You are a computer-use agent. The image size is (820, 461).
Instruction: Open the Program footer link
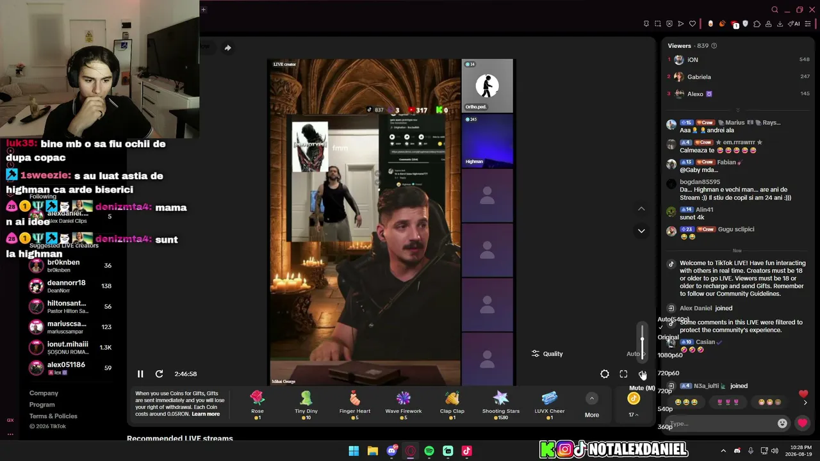point(42,405)
